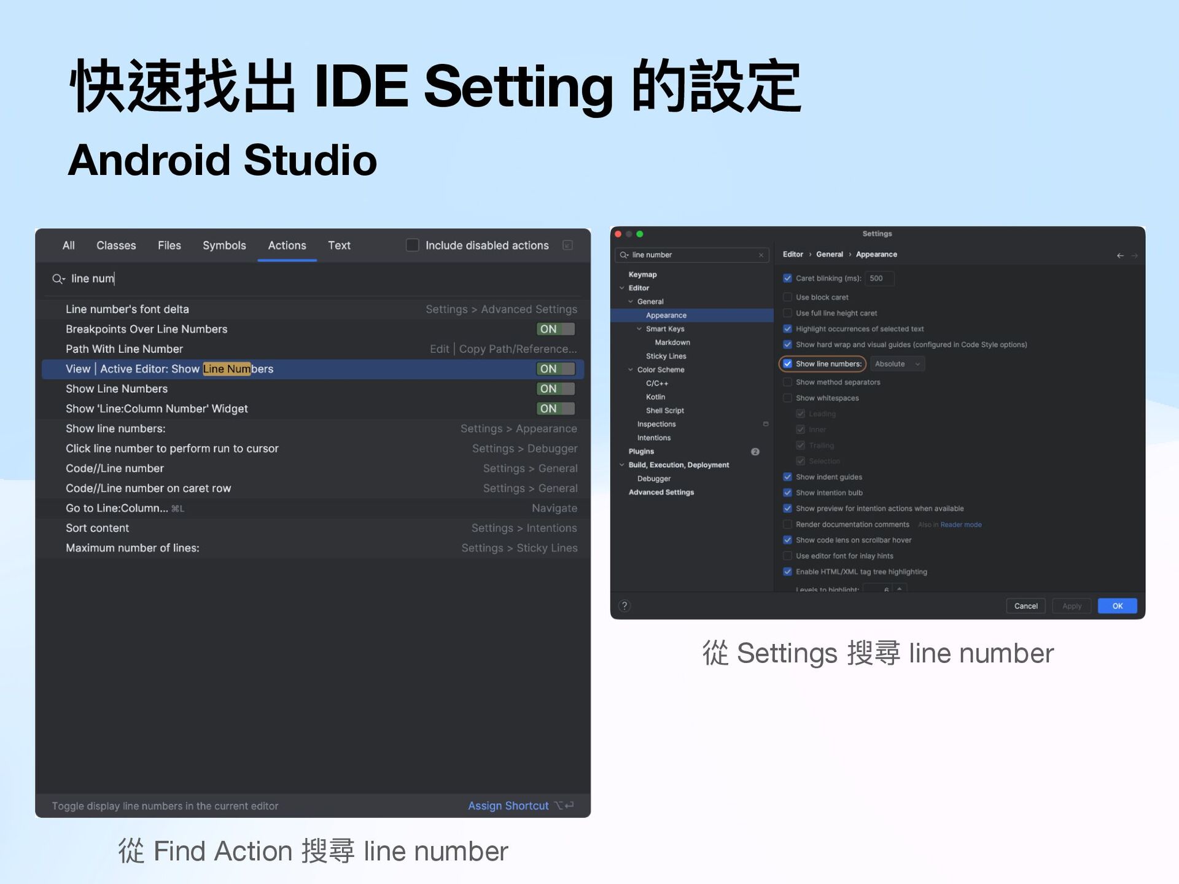
Task: Click the Settings search field with line number
Action: tap(692, 255)
